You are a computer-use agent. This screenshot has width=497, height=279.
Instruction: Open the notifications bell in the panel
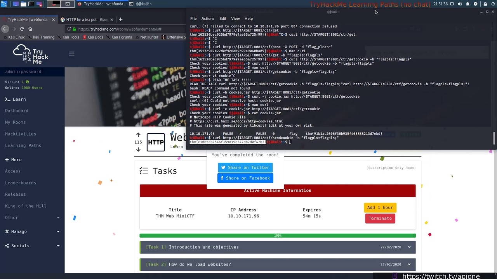[x=467, y=4]
